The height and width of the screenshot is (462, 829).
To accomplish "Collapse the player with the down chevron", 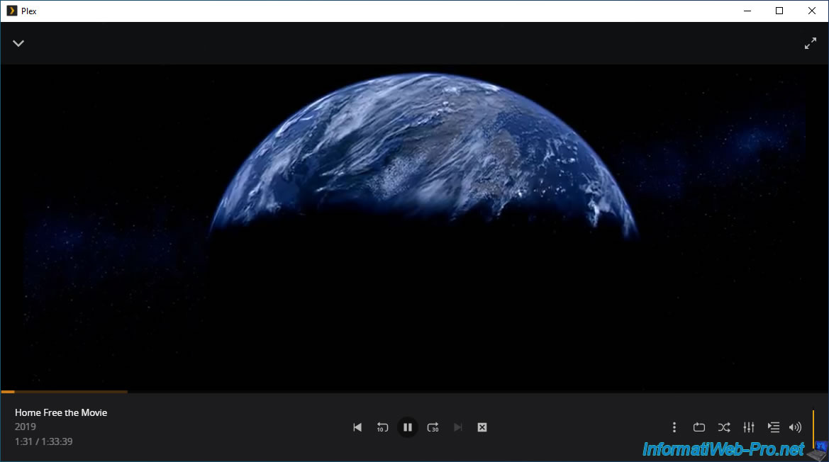I will 18,43.
